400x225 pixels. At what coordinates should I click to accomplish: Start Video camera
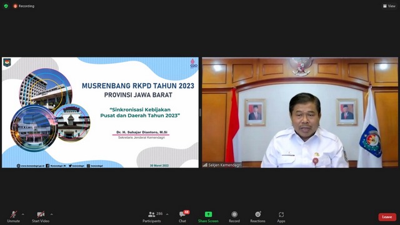[x=41, y=217]
